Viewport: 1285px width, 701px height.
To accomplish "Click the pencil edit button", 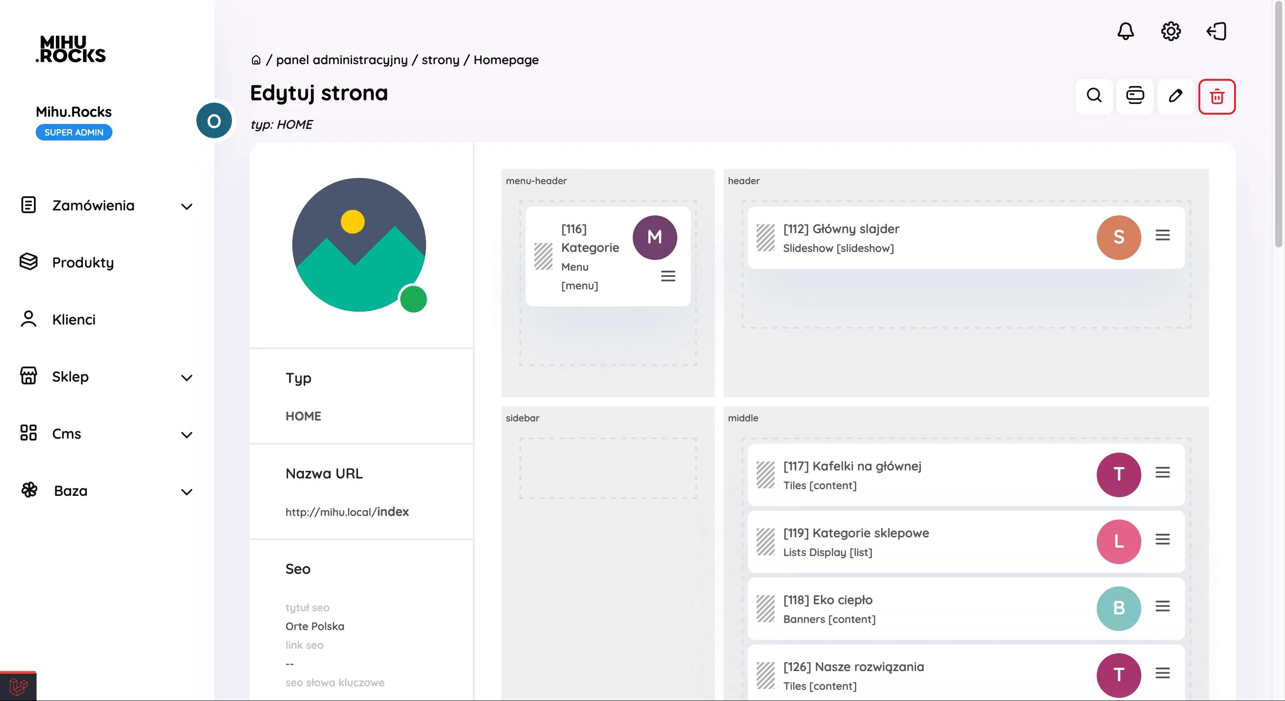I will 1176,96.
